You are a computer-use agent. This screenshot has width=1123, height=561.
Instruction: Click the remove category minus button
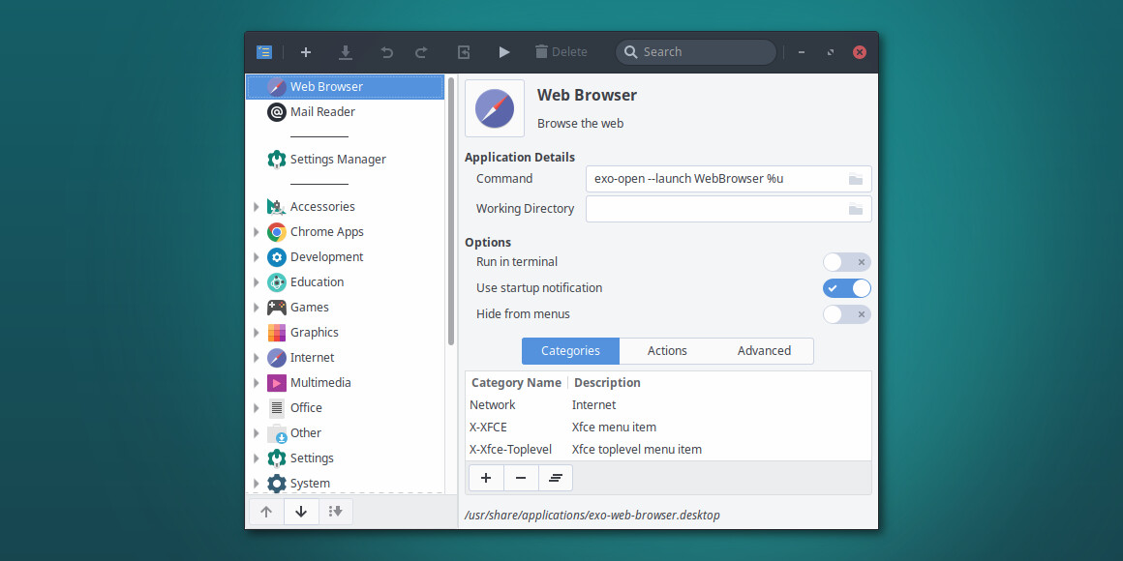pos(521,478)
